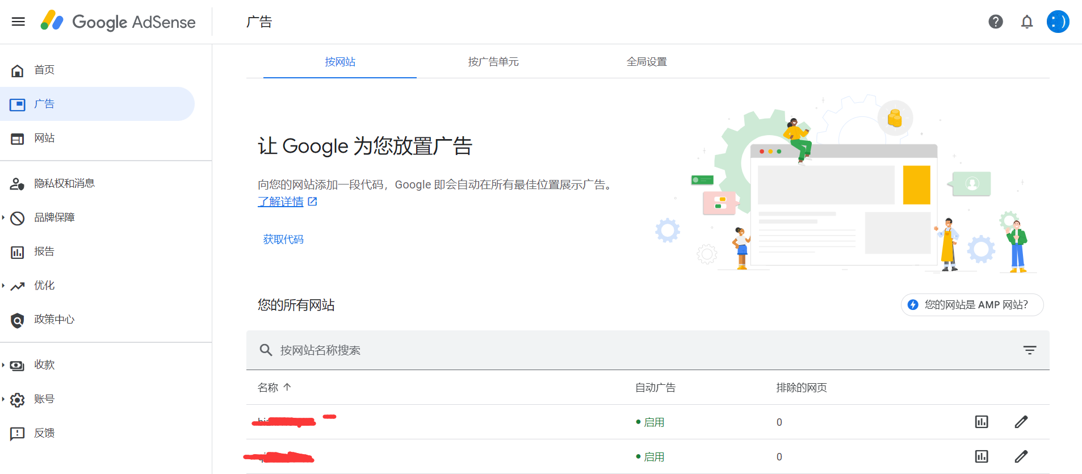Click the search magnifier icon in site search
The height and width of the screenshot is (474, 1082).
[266, 350]
